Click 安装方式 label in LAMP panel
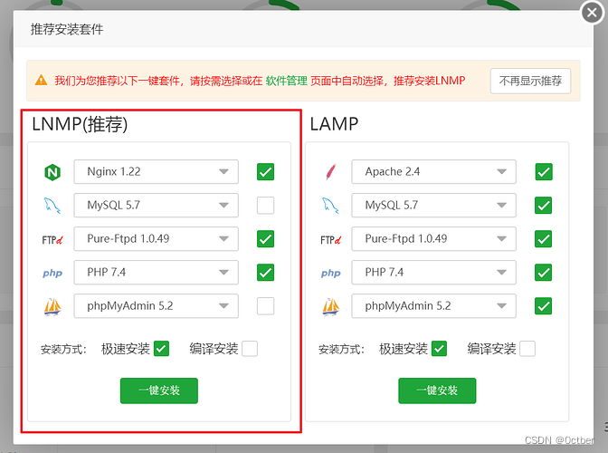 point(342,350)
